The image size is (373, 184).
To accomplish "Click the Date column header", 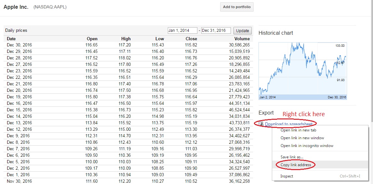I will 11,39.
